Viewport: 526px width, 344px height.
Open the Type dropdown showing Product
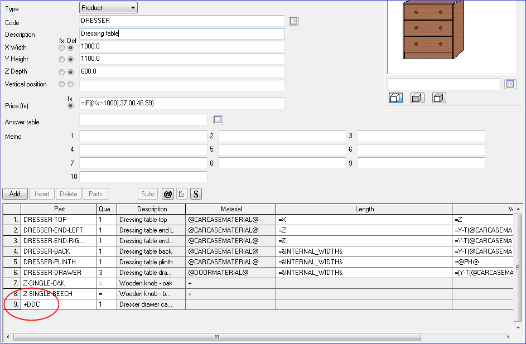(108, 8)
